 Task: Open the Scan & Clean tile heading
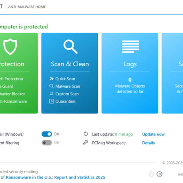[x=70, y=64]
